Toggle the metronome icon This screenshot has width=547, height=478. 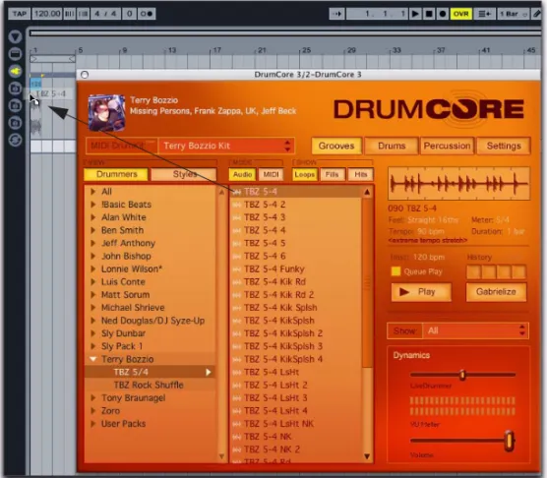point(147,14)
